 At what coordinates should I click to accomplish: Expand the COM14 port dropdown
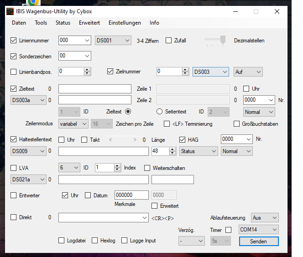pyautogui.click(x=259, y=230)
